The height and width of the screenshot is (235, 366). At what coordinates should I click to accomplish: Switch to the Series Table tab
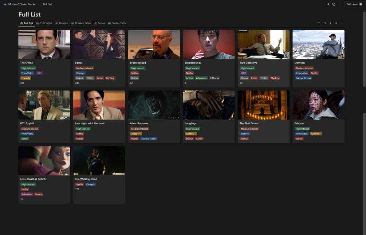coord(117,23)
